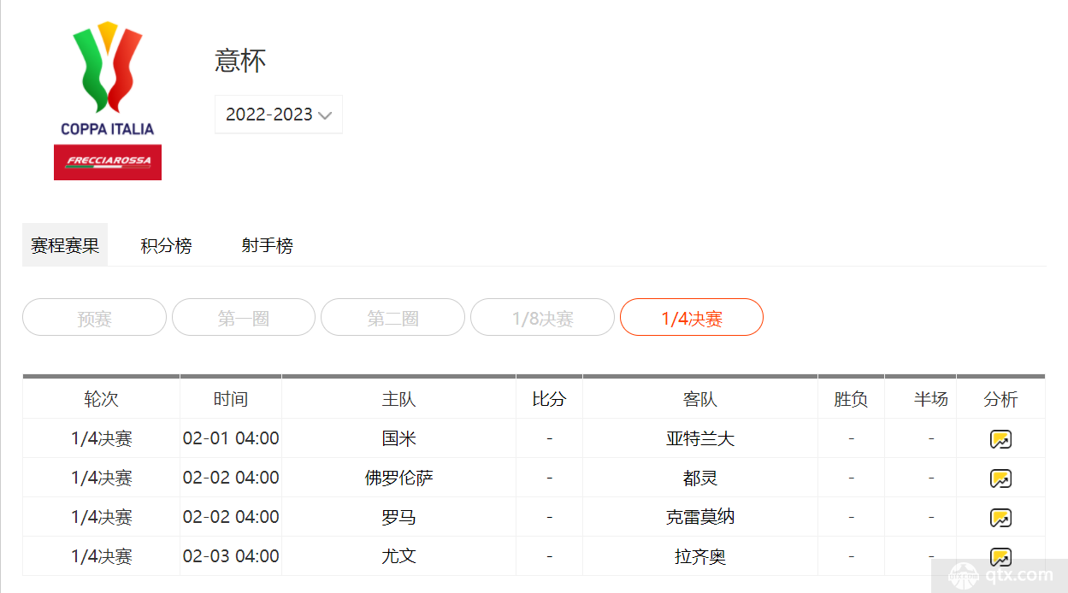Click the 胜负 column header
Image resolution: width=1068 pixels, height=593 pixels.
851,399
